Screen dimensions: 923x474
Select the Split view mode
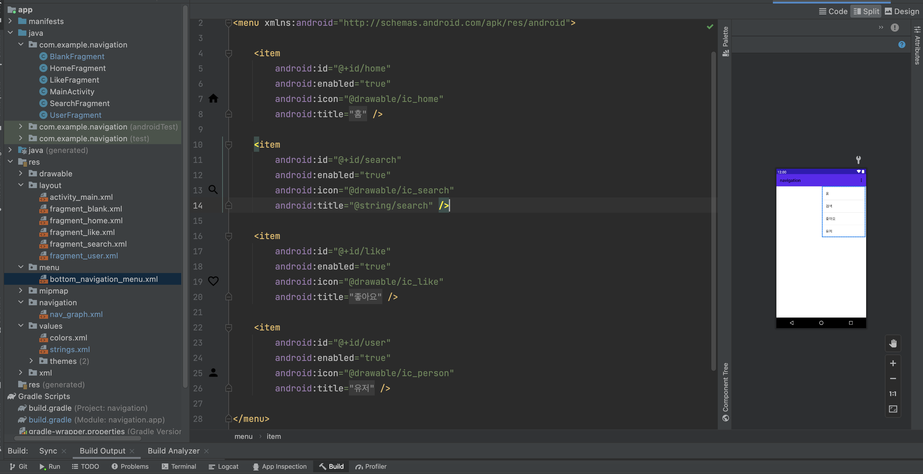866,11
